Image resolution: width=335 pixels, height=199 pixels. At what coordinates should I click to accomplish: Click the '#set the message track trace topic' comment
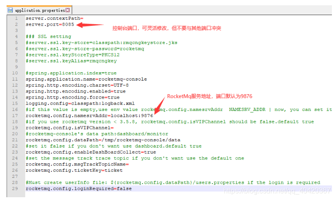pos(135,158)
